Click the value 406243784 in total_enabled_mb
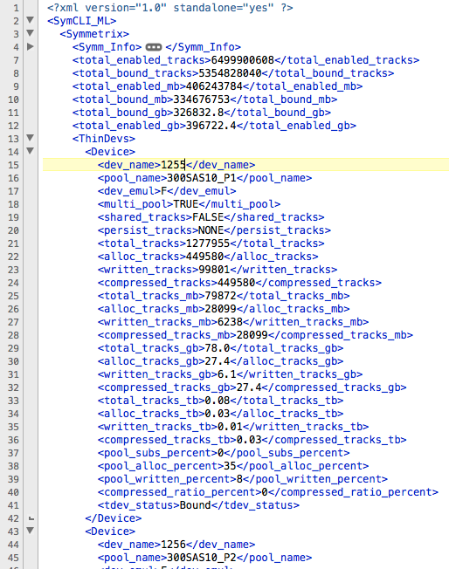The image size is (449, 569). pos(214,86)
